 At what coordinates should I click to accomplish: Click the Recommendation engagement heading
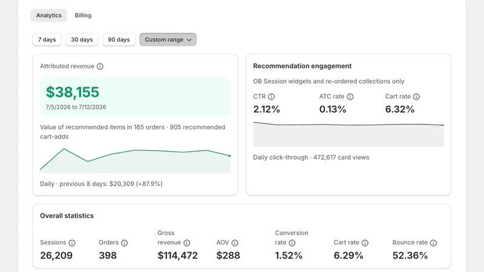click(302, 66)
